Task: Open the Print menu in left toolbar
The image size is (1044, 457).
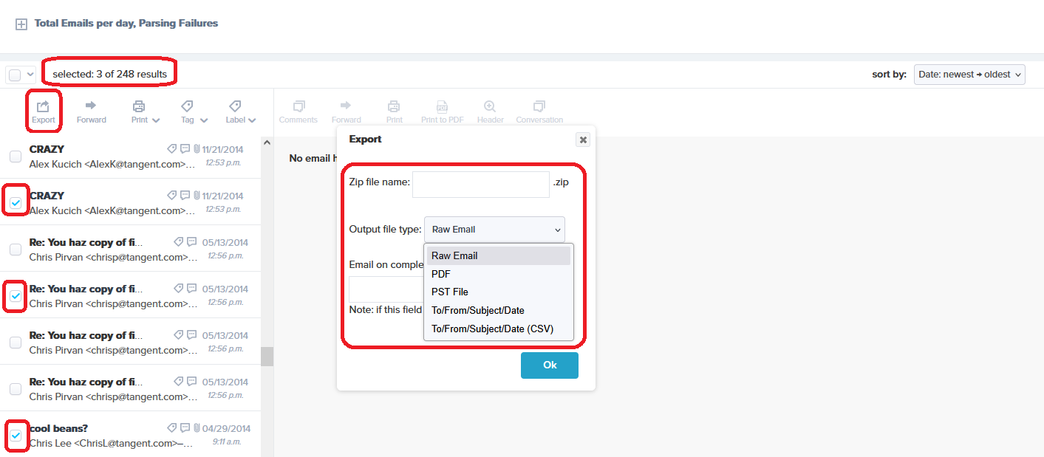Action: (140, 108)
